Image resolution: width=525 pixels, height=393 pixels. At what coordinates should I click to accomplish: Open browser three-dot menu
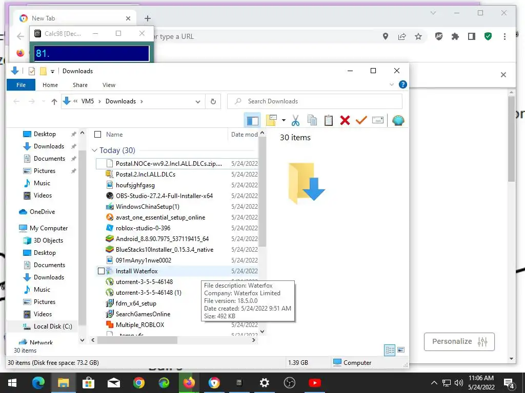pos(504,36)
